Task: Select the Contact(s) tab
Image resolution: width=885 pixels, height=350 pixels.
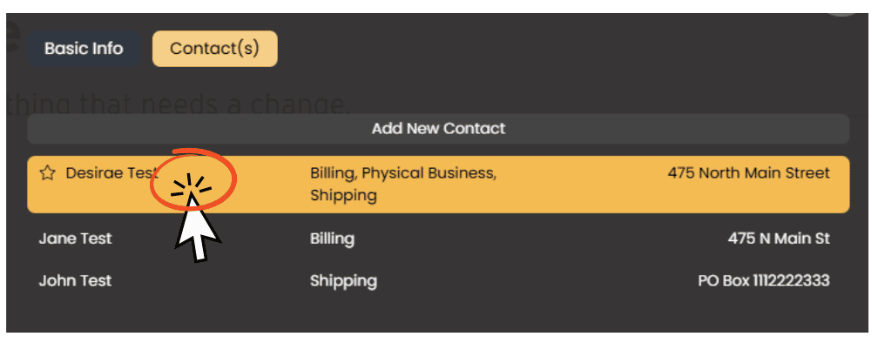Action: (x=214, y=49)
